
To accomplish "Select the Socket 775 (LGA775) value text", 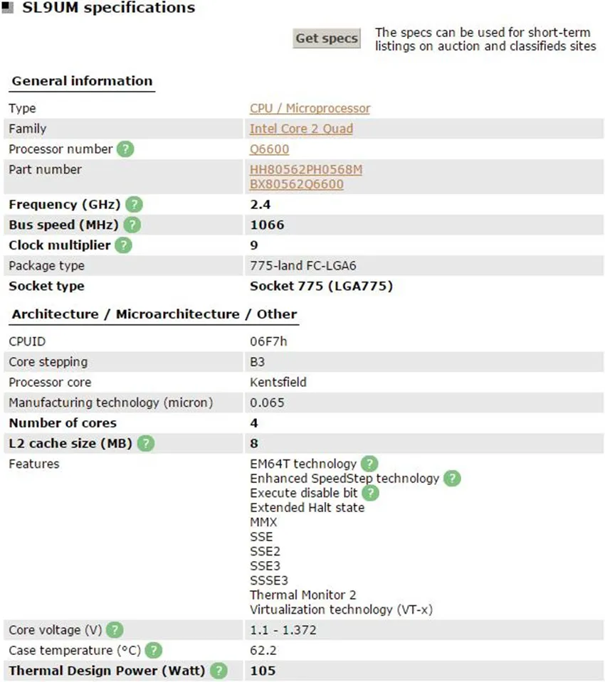I will click(321, 286).
